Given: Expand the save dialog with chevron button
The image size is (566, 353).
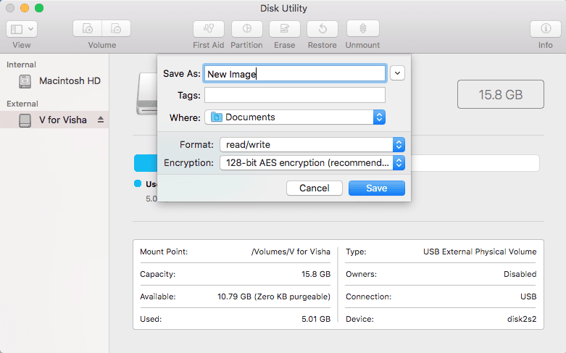Looking at the screenshot, I should 397,73.
